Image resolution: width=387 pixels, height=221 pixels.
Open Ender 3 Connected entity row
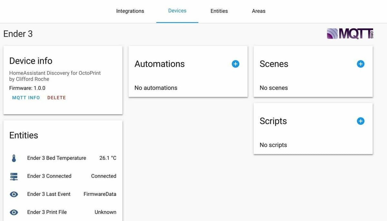tap(63, 176)
